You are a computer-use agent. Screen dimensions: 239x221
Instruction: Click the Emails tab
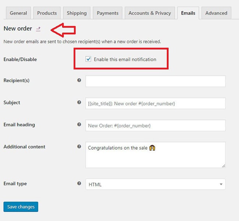[x=188, y=13]
